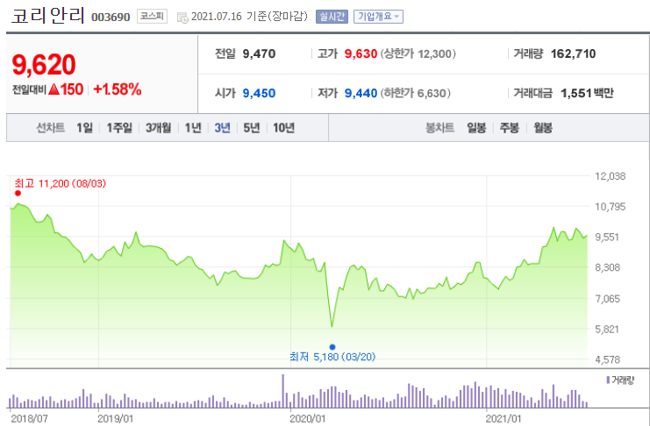Click the blue 최저 low-point marker dot
Viewport: 650px width, 426px height.
332,347
